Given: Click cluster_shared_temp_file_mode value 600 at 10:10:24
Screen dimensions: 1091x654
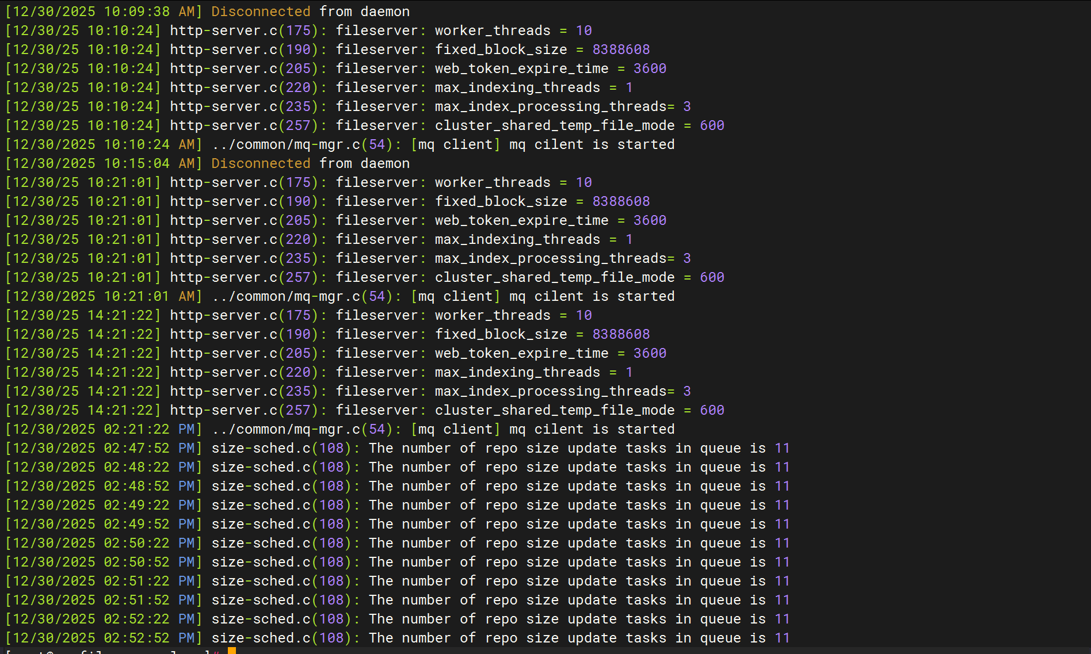Looking at the screenshot, I should [712, 125].
